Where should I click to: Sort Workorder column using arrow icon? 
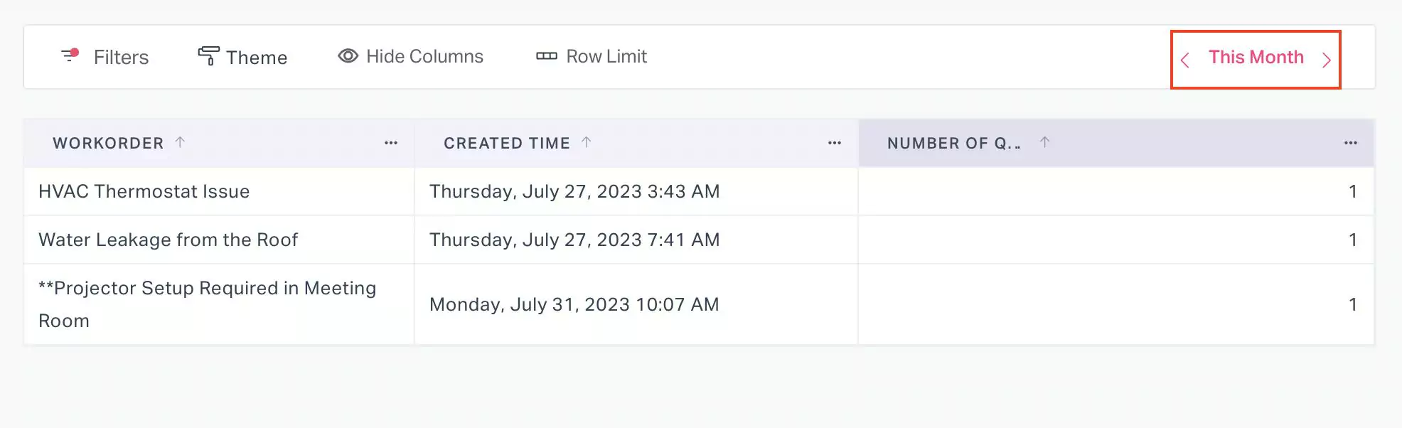click(180, 142)
